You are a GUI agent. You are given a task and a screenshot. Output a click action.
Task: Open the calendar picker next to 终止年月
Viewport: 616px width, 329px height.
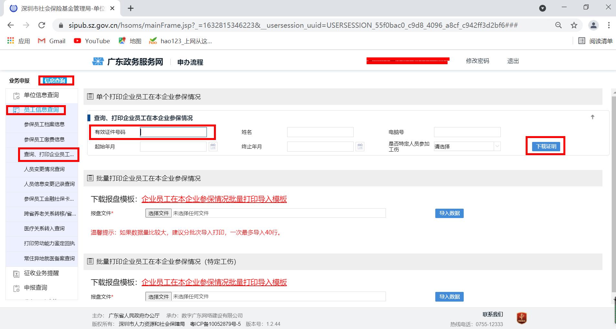tap(360, 146)
